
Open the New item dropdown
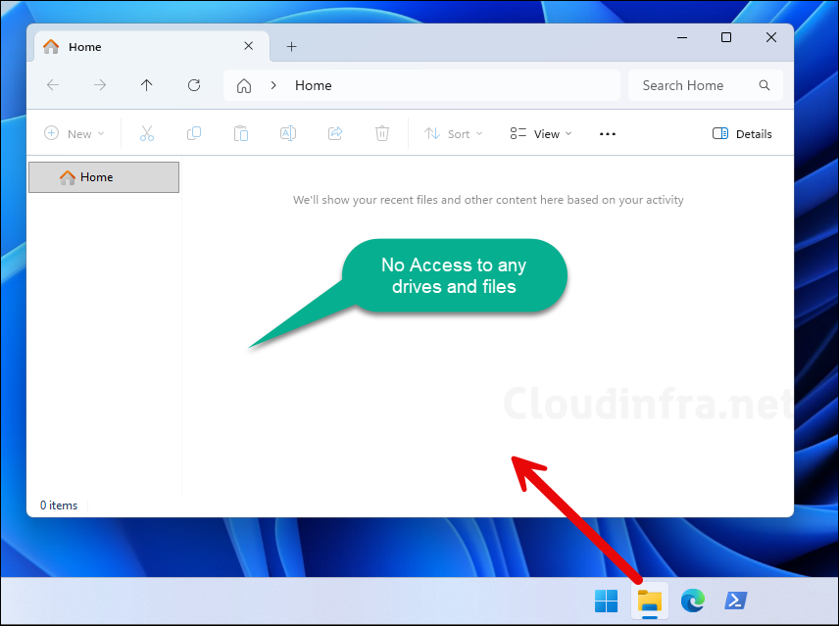pos(74,133)
